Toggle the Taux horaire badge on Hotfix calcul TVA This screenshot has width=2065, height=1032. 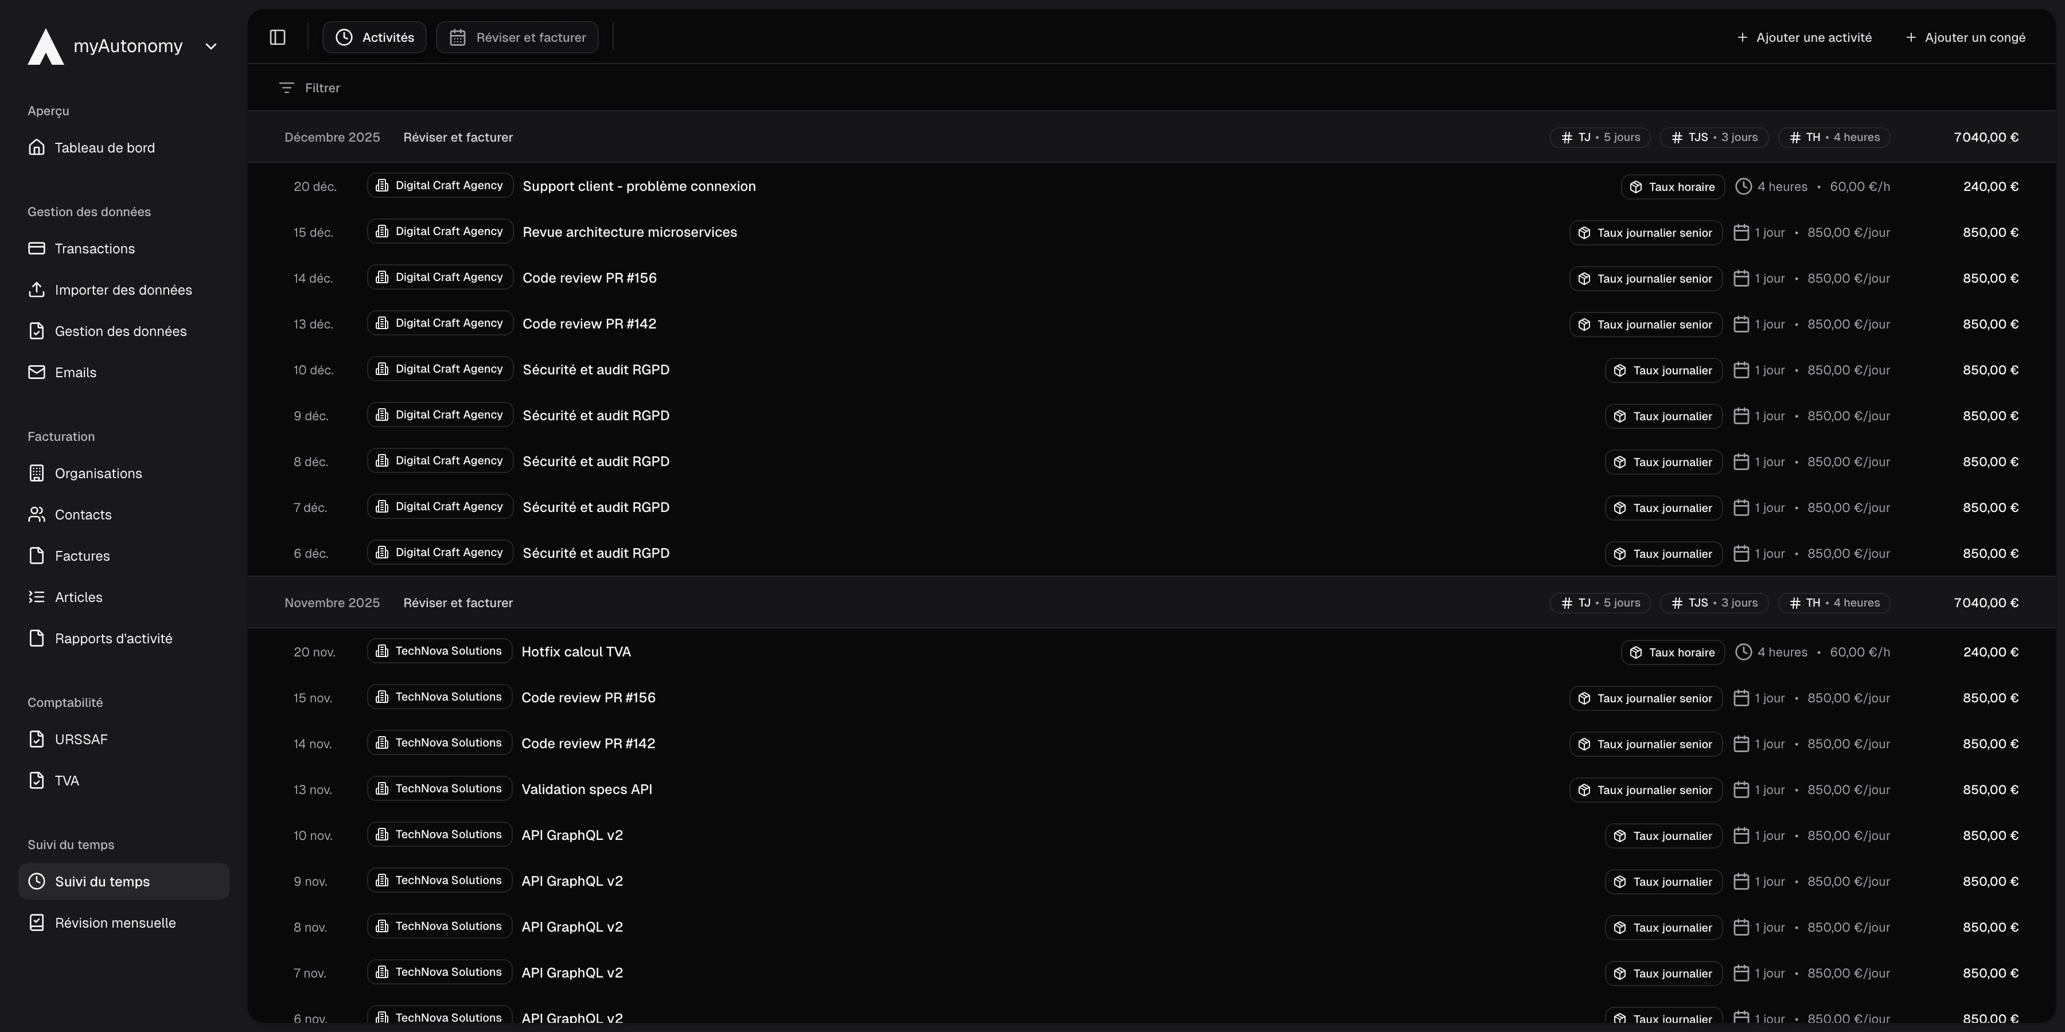pyautogui.click(x=1672, y=651)
